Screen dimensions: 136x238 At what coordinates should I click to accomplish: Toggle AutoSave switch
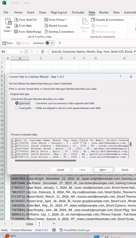[x=50, y=43]
